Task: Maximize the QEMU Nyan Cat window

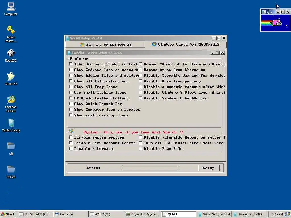Action: [x=283, y=12]
